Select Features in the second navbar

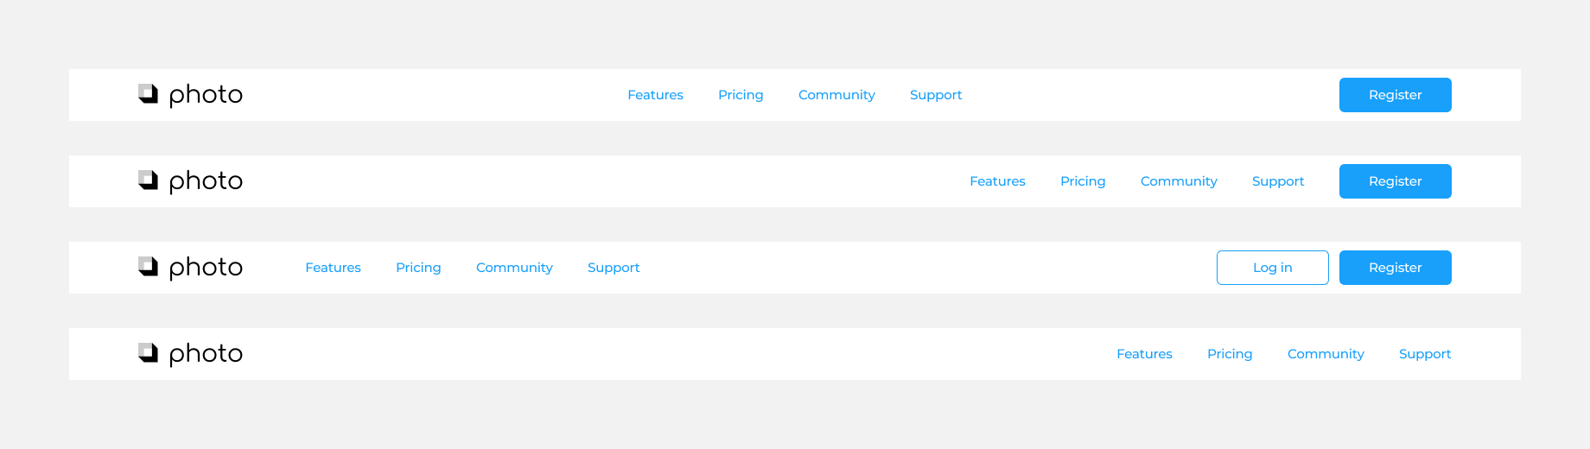point(997,181)
